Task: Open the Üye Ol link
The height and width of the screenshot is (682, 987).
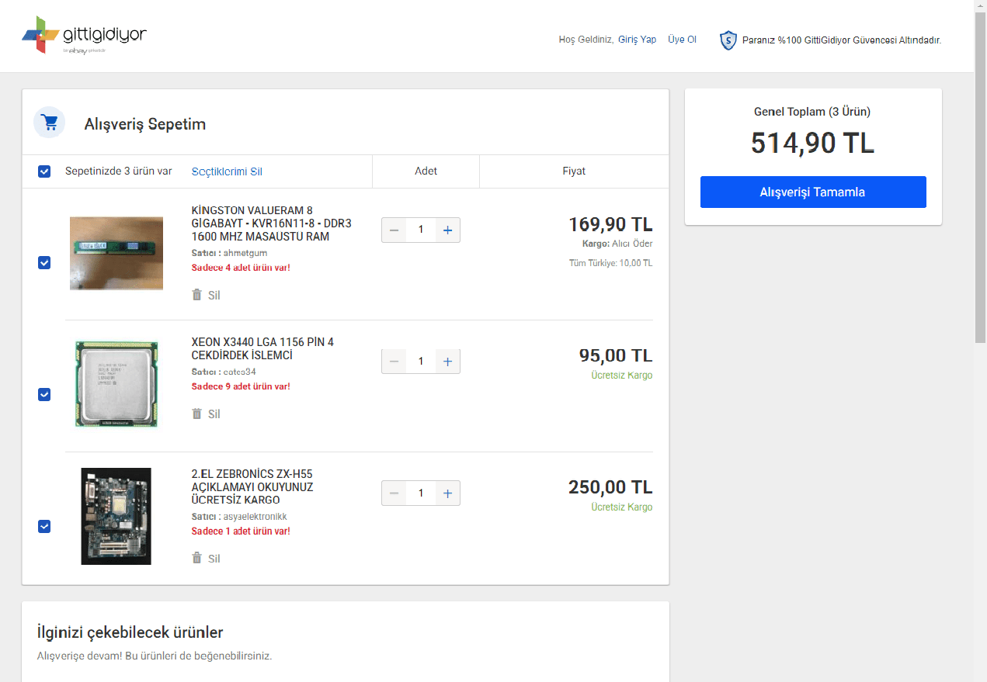Action: click(x=682, y=40)
